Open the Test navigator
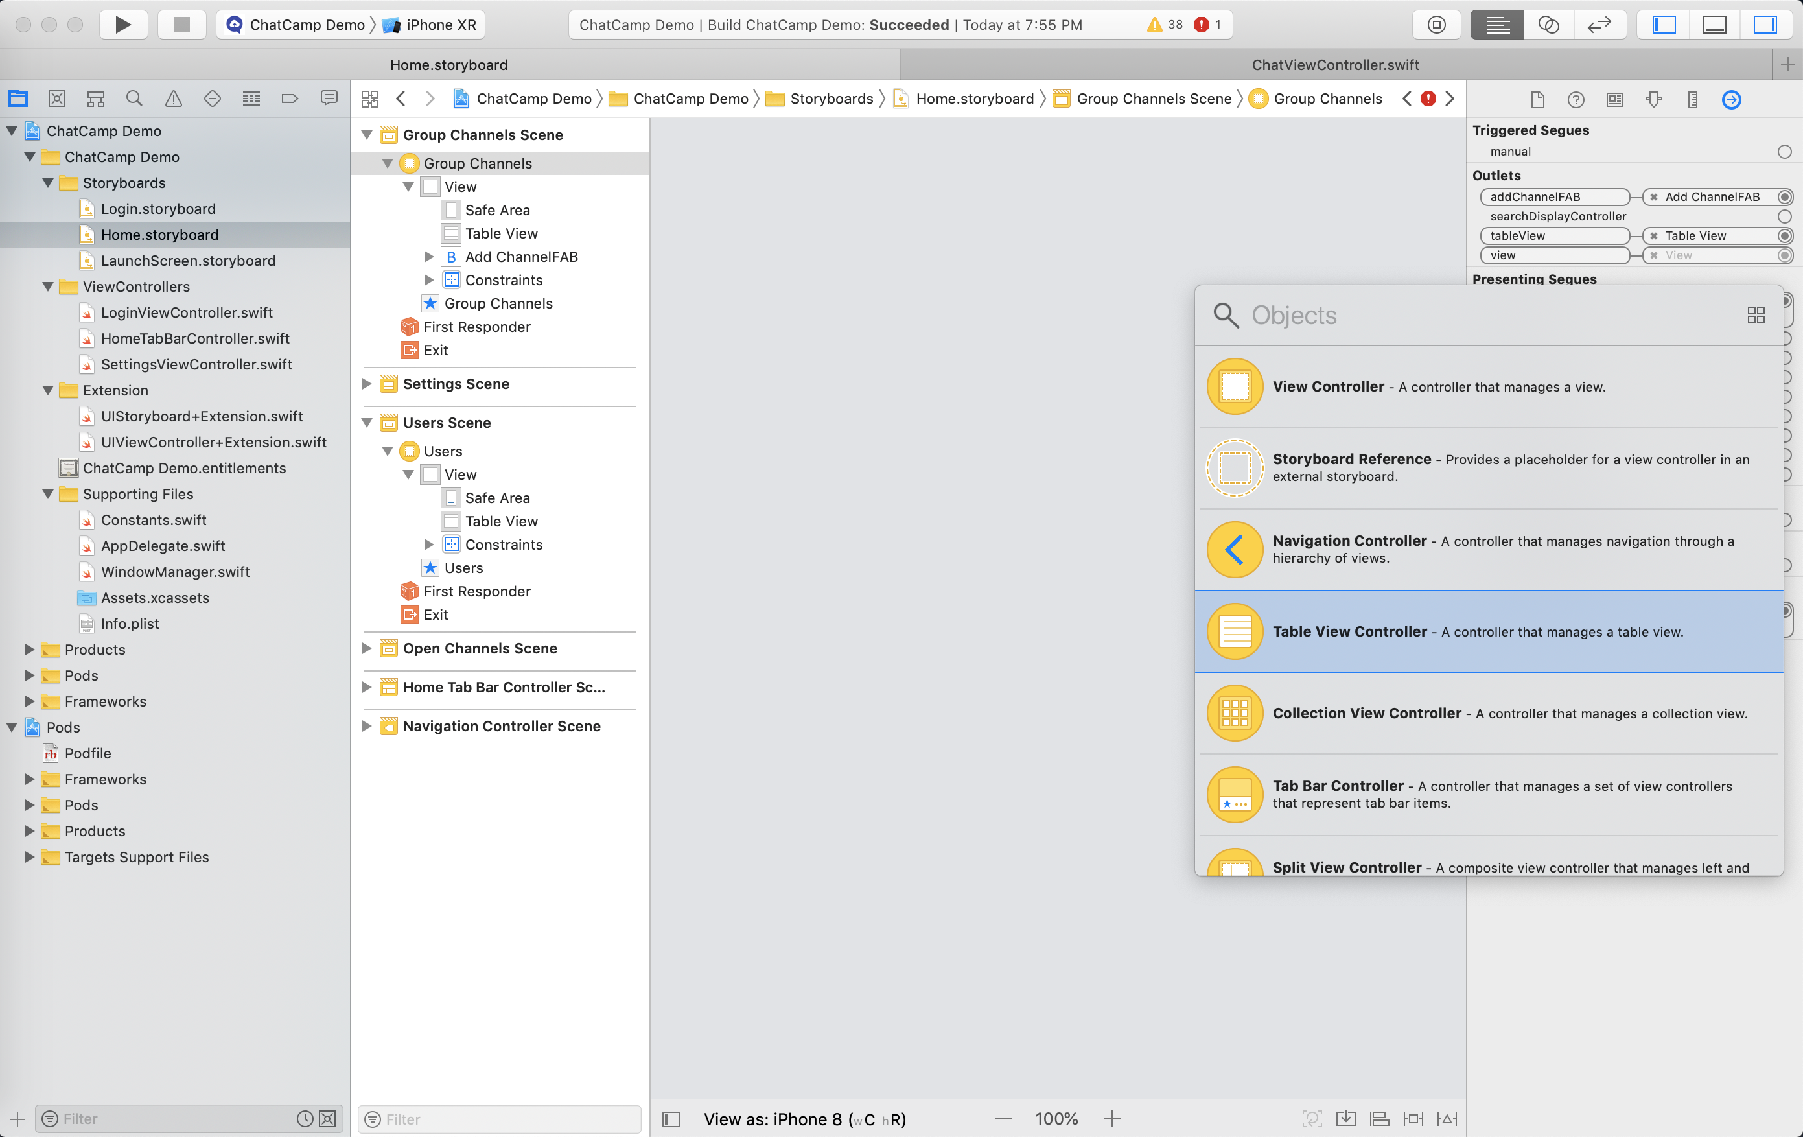Image resolution: width=1803 pixels, height=1137 pixels. click(213, 98)
